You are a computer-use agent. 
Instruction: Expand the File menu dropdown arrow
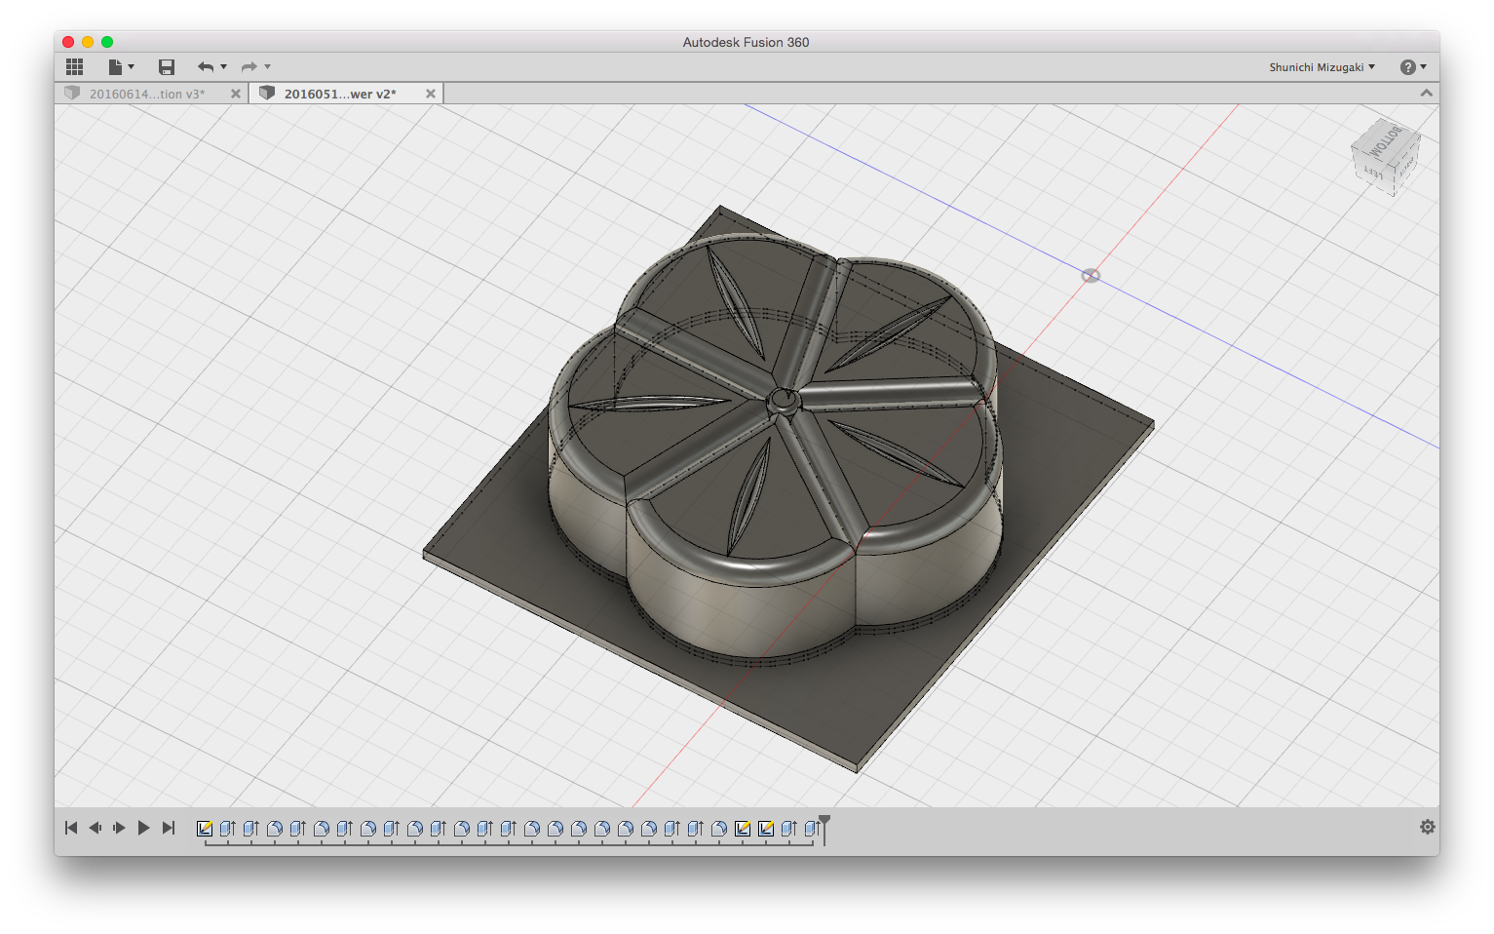[132, 66]
